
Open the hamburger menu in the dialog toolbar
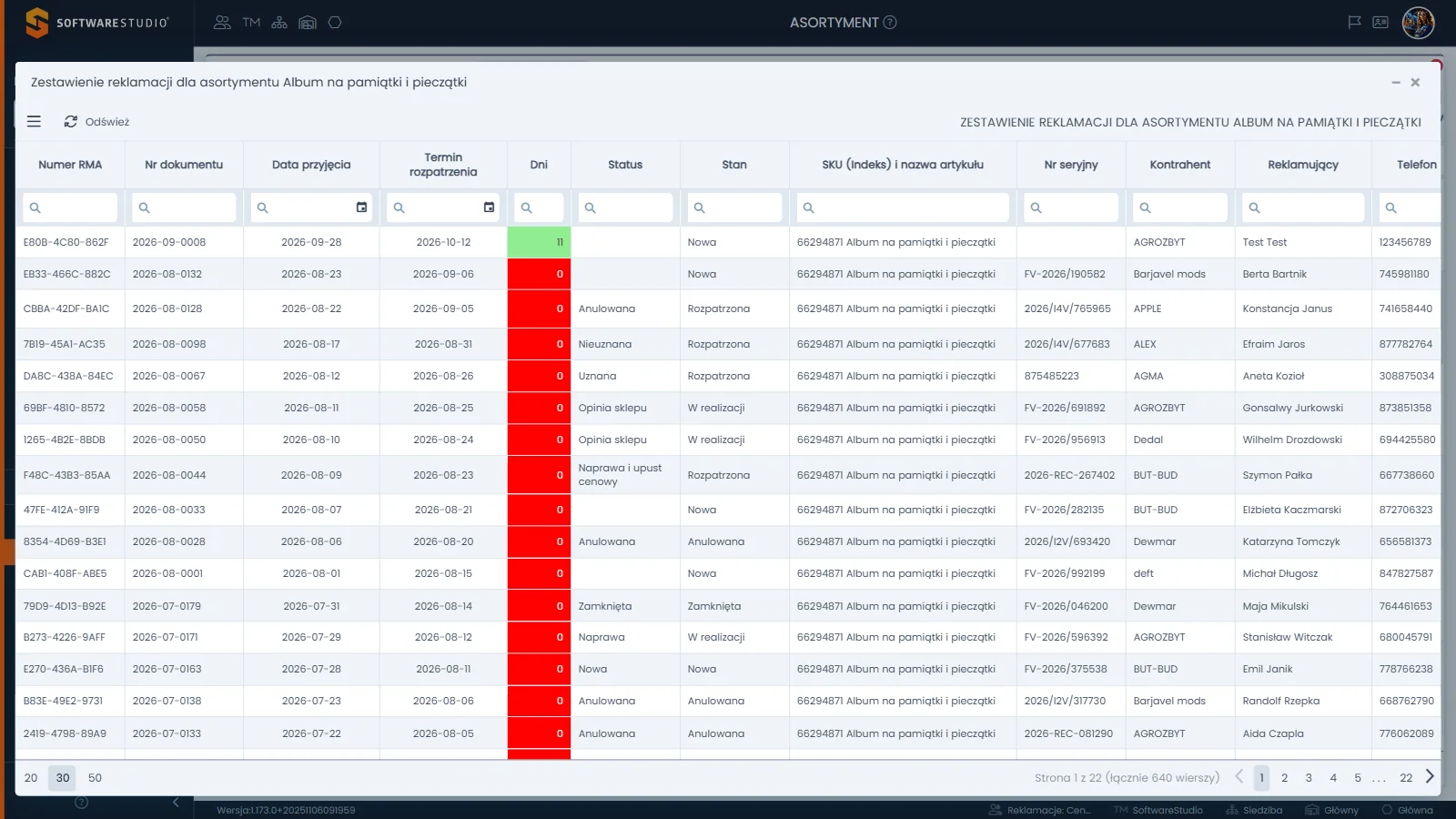coord(34,121)
